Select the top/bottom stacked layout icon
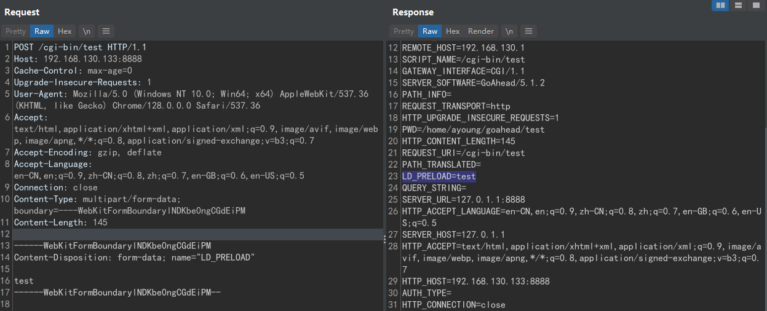 pos(737,6)
